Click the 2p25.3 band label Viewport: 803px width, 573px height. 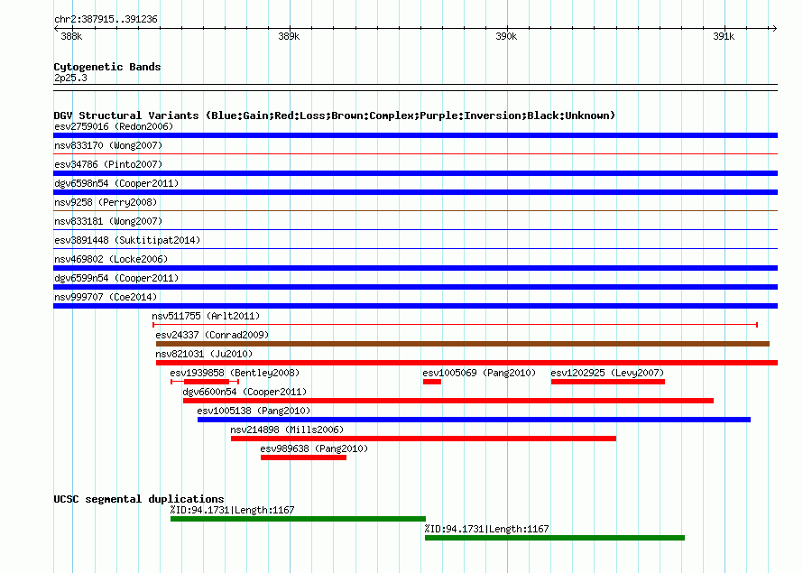(70, 78)
